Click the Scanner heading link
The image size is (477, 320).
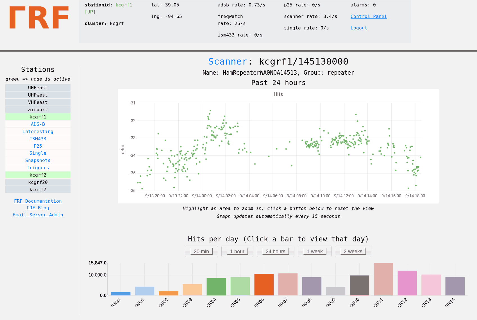(x=228, y=61)
